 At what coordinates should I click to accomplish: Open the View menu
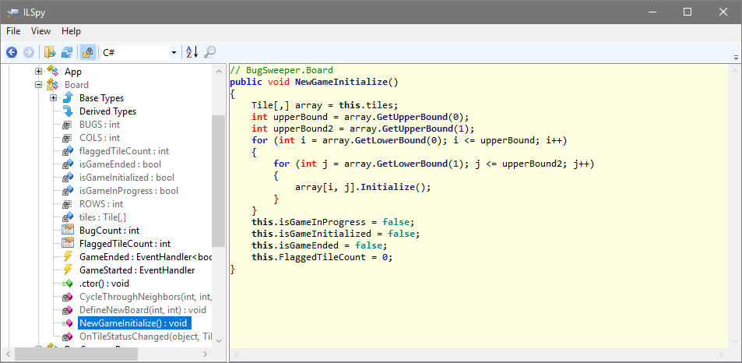pos(40,31)
